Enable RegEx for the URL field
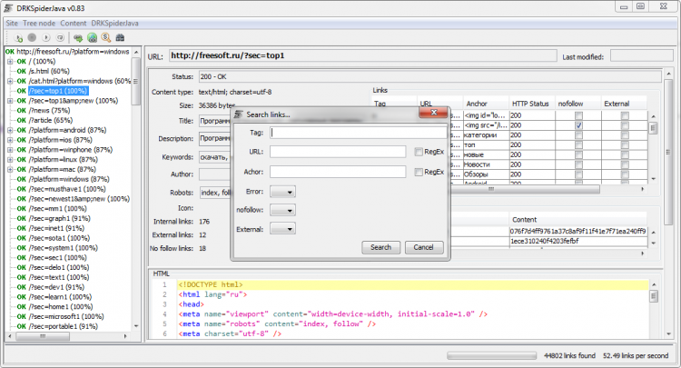This screenshot has height=368, width=681. [x=418, y=152]
